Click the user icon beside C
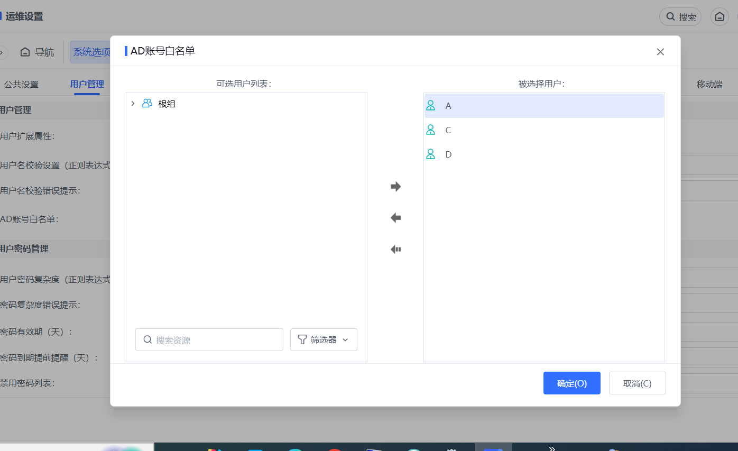The height and width of the screenshot is (451, 738). tap(431, 130)
